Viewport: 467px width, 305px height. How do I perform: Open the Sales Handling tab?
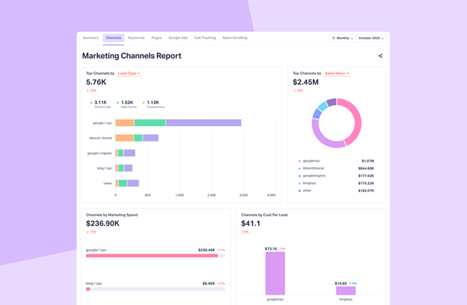tap(235, 38)
